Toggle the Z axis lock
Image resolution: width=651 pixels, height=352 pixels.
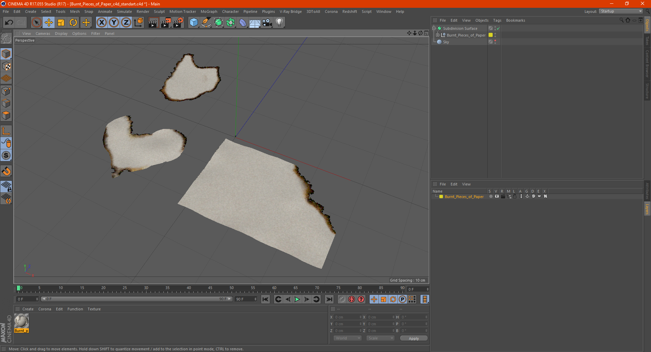[x=126, y=23]
